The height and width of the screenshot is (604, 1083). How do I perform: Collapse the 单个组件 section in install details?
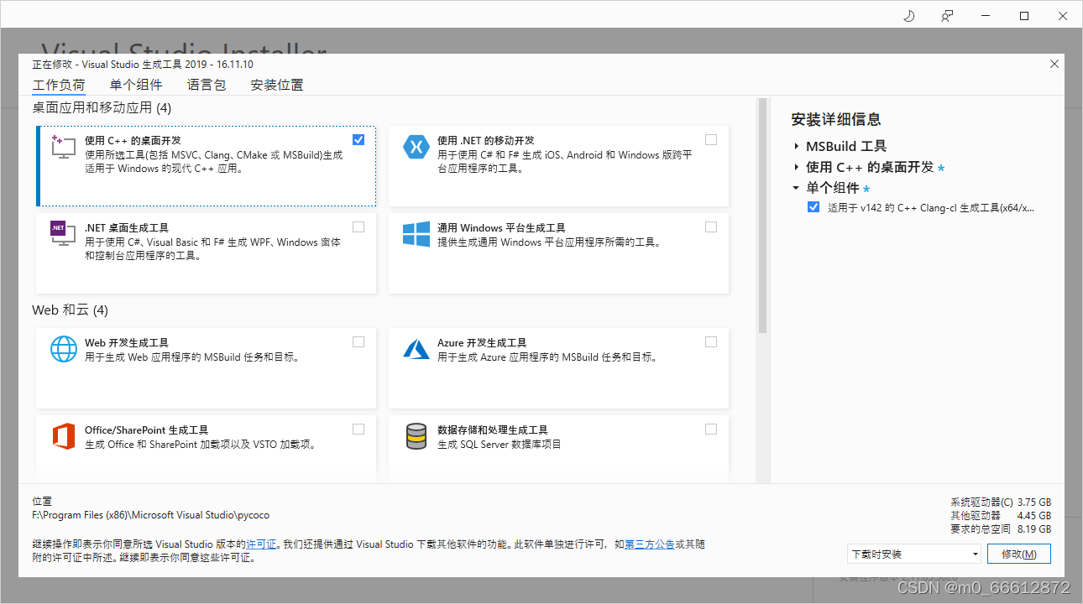point(795,186)
